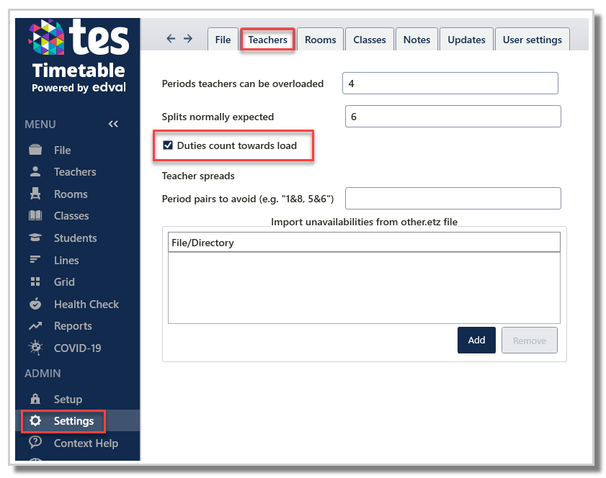Viewport: 606px width, 478px height.
Task: Click the 'Duties count towards load' label
Action: click(237, 145)
